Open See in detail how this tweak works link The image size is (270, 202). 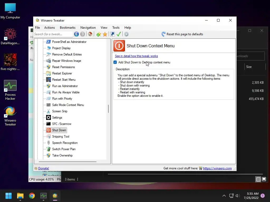pos(136,56)
